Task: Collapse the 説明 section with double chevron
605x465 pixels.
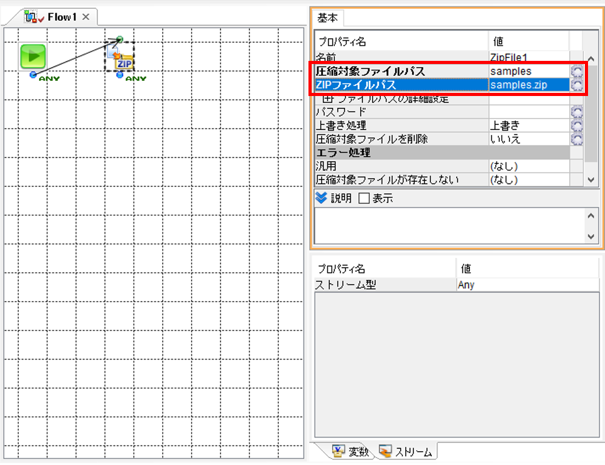Action: click(321, 198)
